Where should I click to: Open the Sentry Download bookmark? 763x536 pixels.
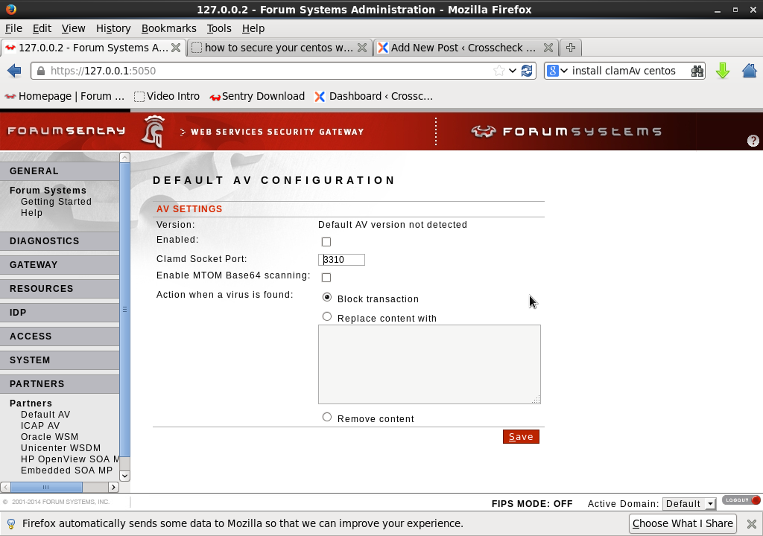(x=257, y=96)
